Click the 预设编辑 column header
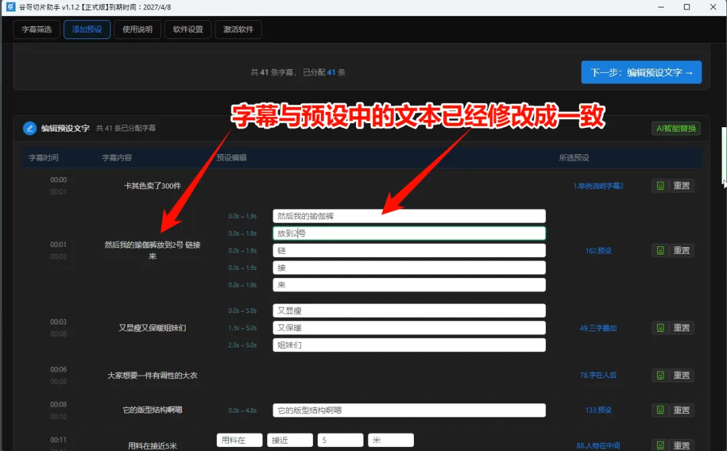This screenshot has width=727, height=451. point(232,158)
